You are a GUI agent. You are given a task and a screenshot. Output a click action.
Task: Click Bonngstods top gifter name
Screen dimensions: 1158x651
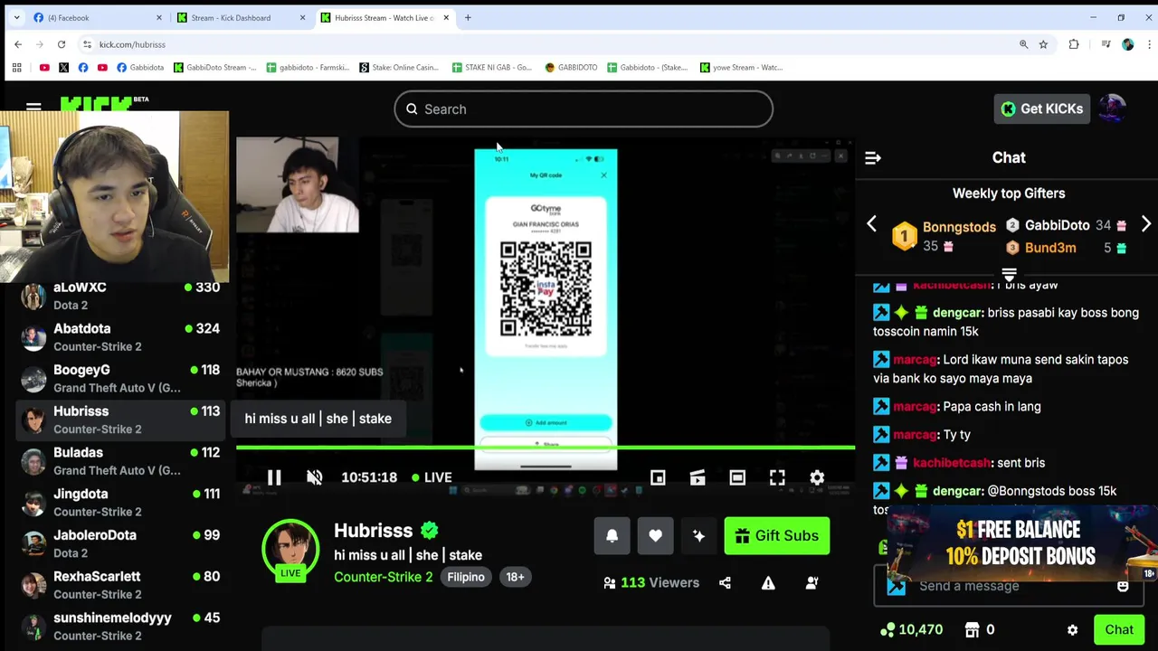coord(959,227)
